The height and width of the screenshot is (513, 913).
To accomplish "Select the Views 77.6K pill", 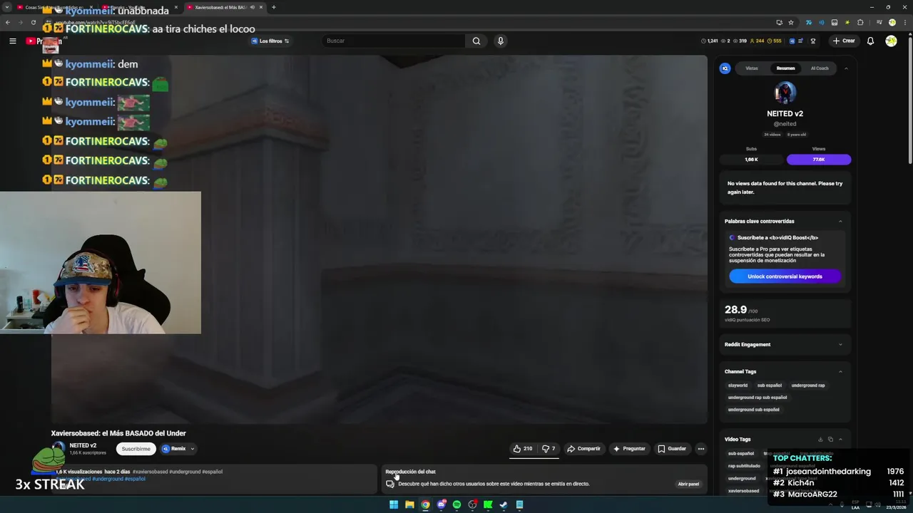I will 819,160.
